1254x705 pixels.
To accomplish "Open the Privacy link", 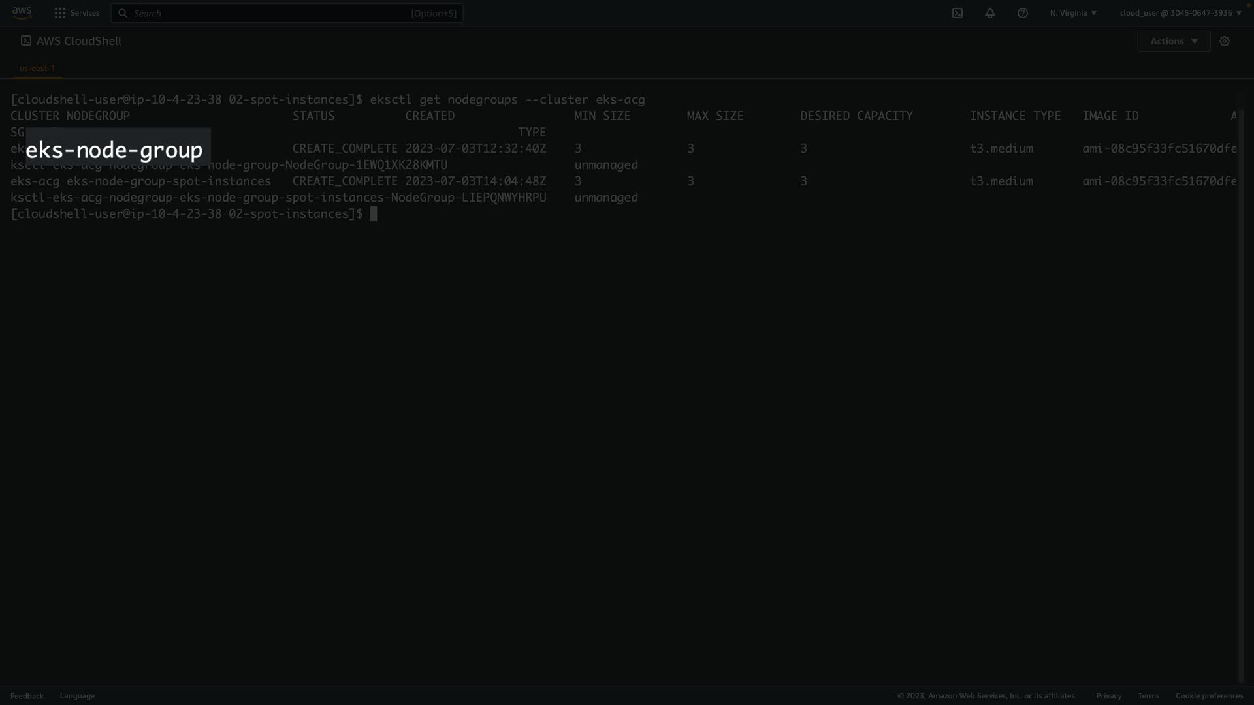I will (x=1108, y=696).
